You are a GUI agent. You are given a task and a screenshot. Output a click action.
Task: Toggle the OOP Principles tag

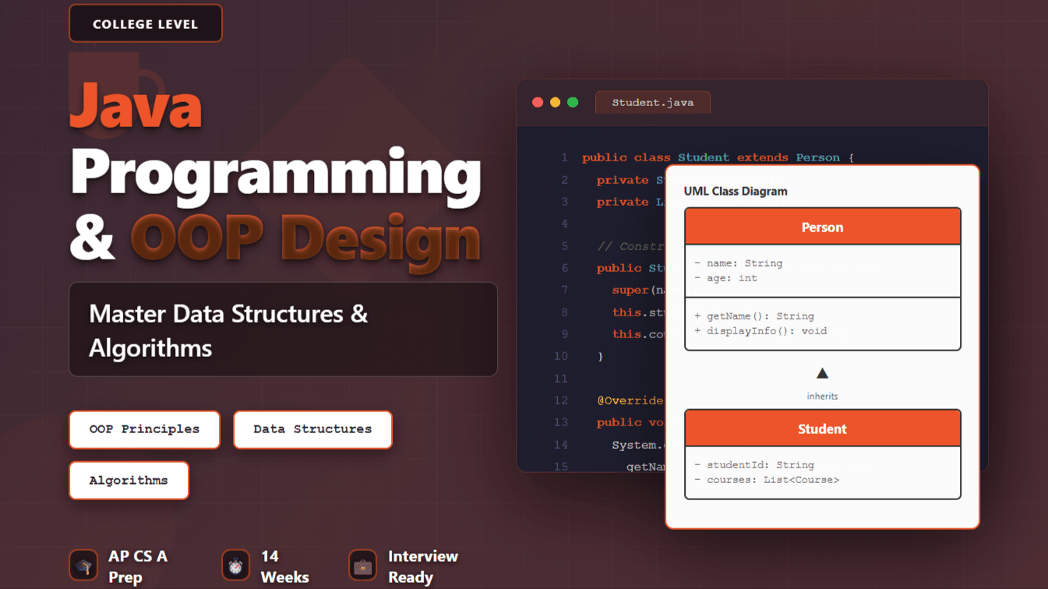click(144, 429)
